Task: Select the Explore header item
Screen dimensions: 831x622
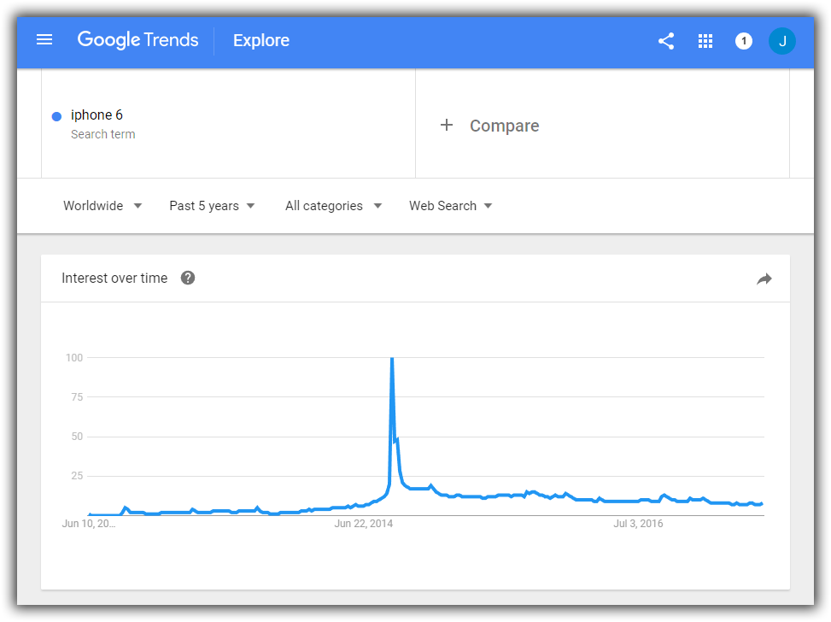Action: 261,40
